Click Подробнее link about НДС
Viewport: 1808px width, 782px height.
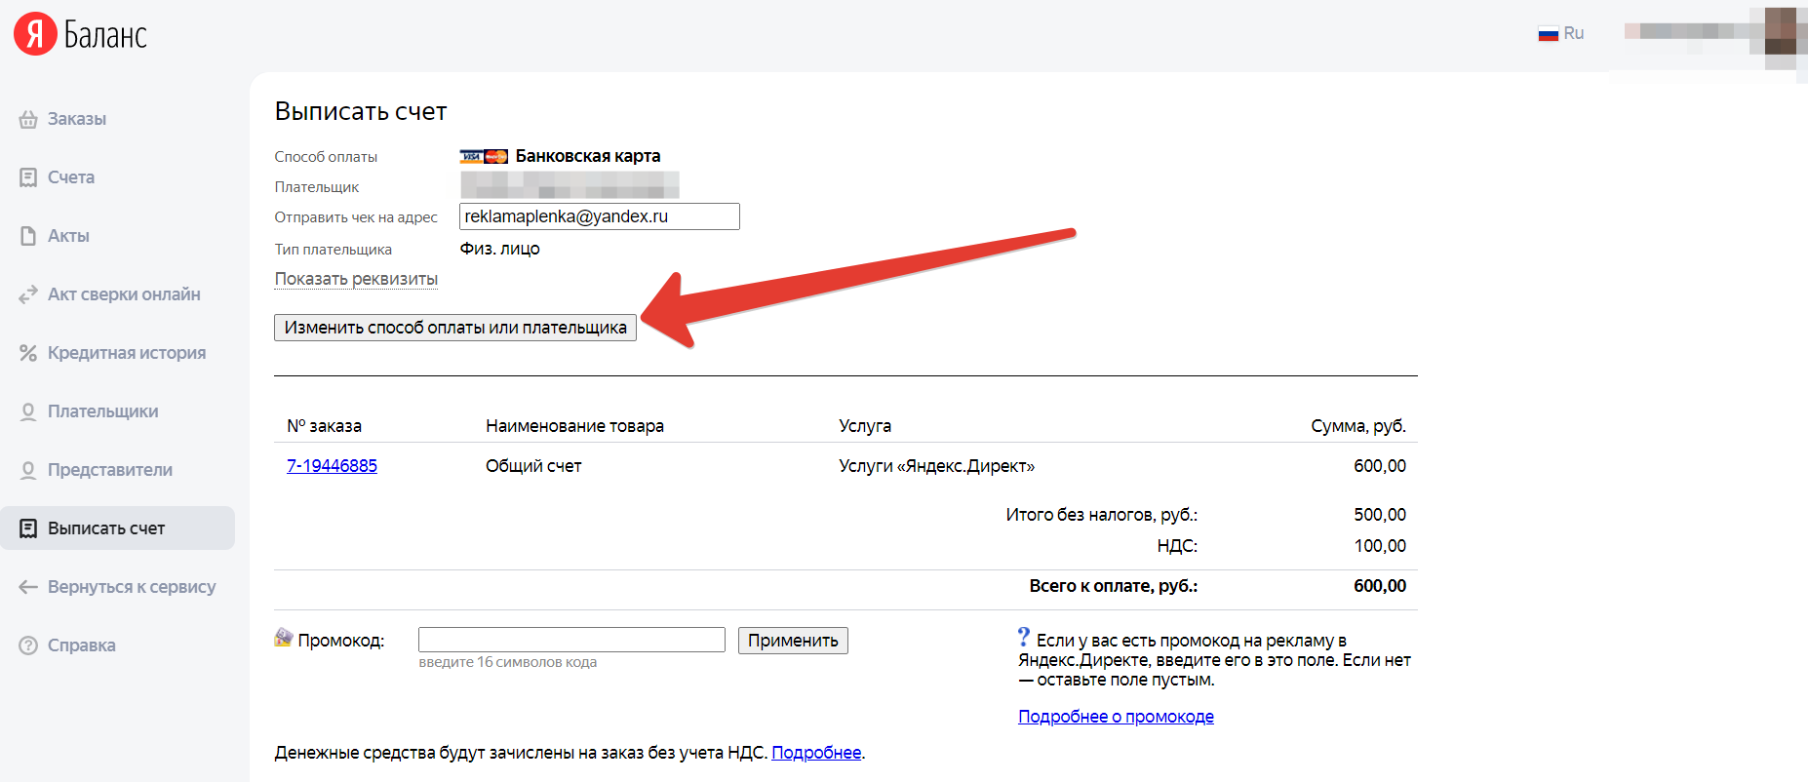(816, 753)
